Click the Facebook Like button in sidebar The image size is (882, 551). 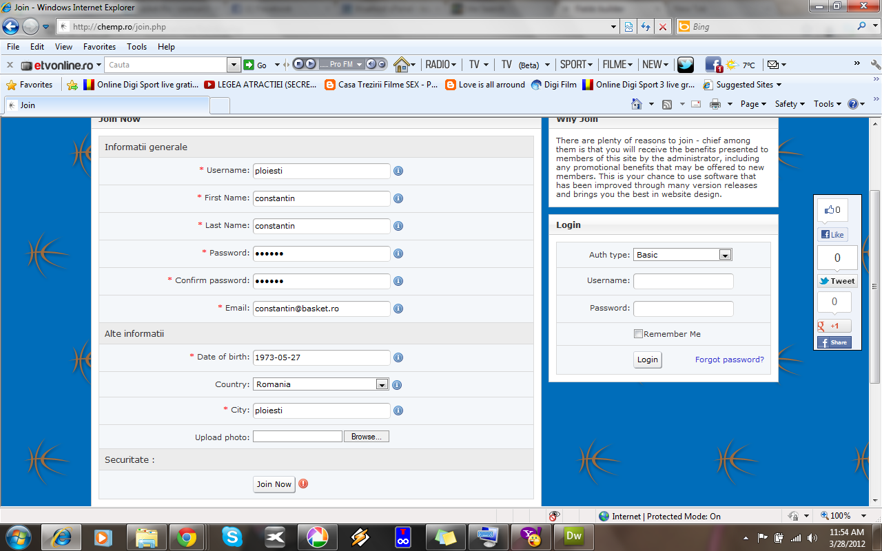832,234
